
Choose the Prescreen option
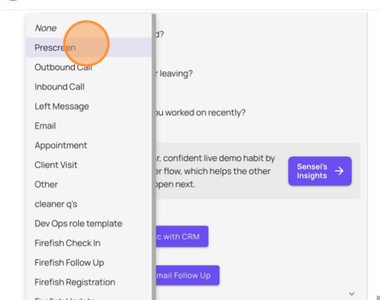click(x=89, y=47)
